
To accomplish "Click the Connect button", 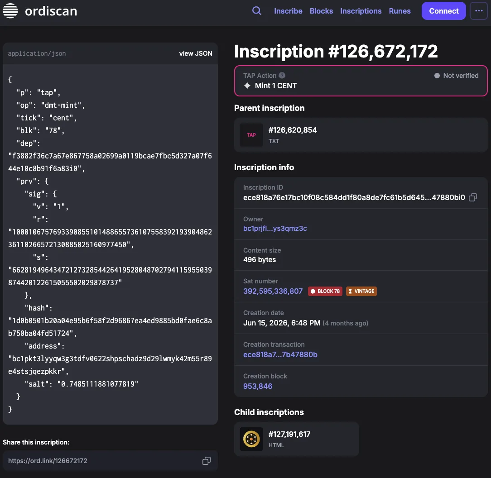I will (444, 11).
